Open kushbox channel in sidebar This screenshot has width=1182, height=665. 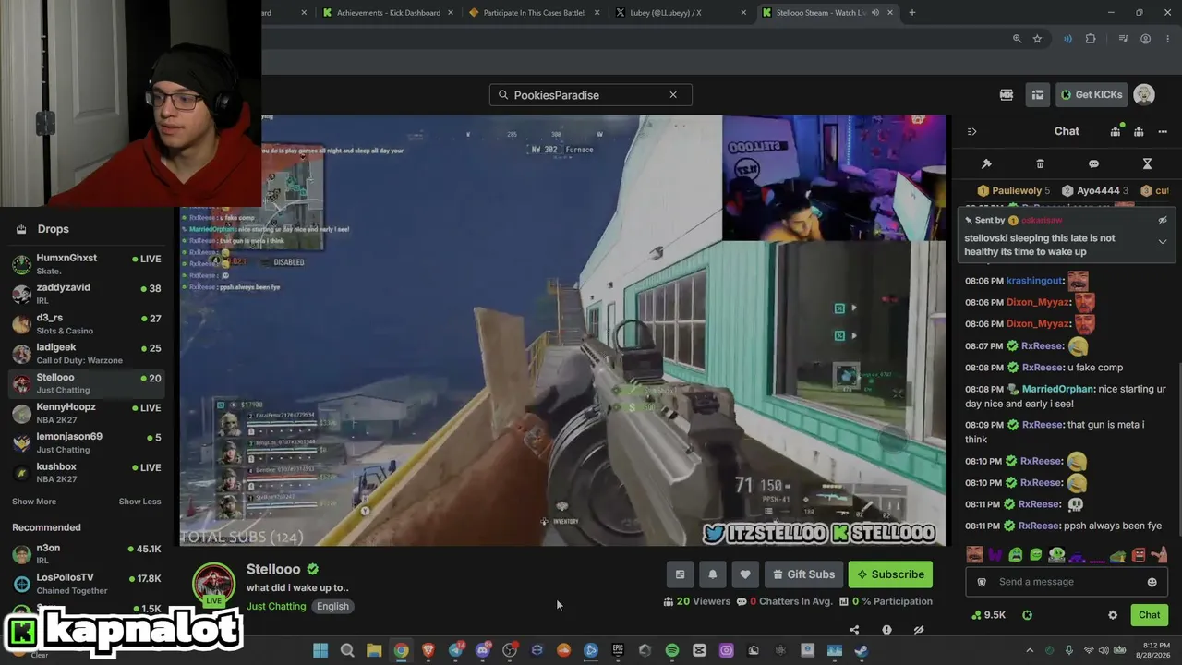coord(88,473)
